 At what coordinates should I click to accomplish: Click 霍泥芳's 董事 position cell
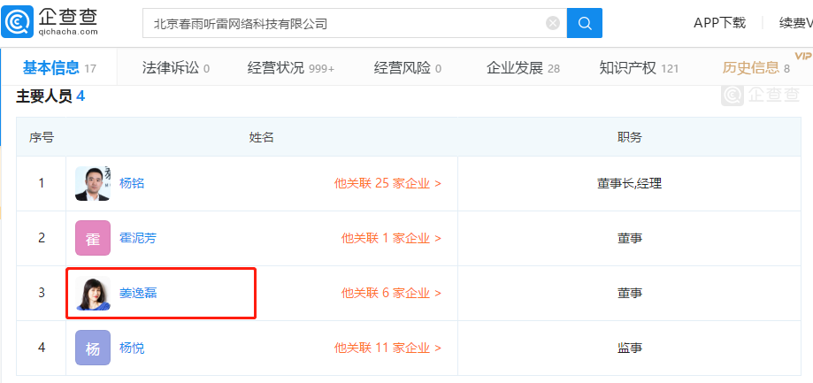click(630, 238)
